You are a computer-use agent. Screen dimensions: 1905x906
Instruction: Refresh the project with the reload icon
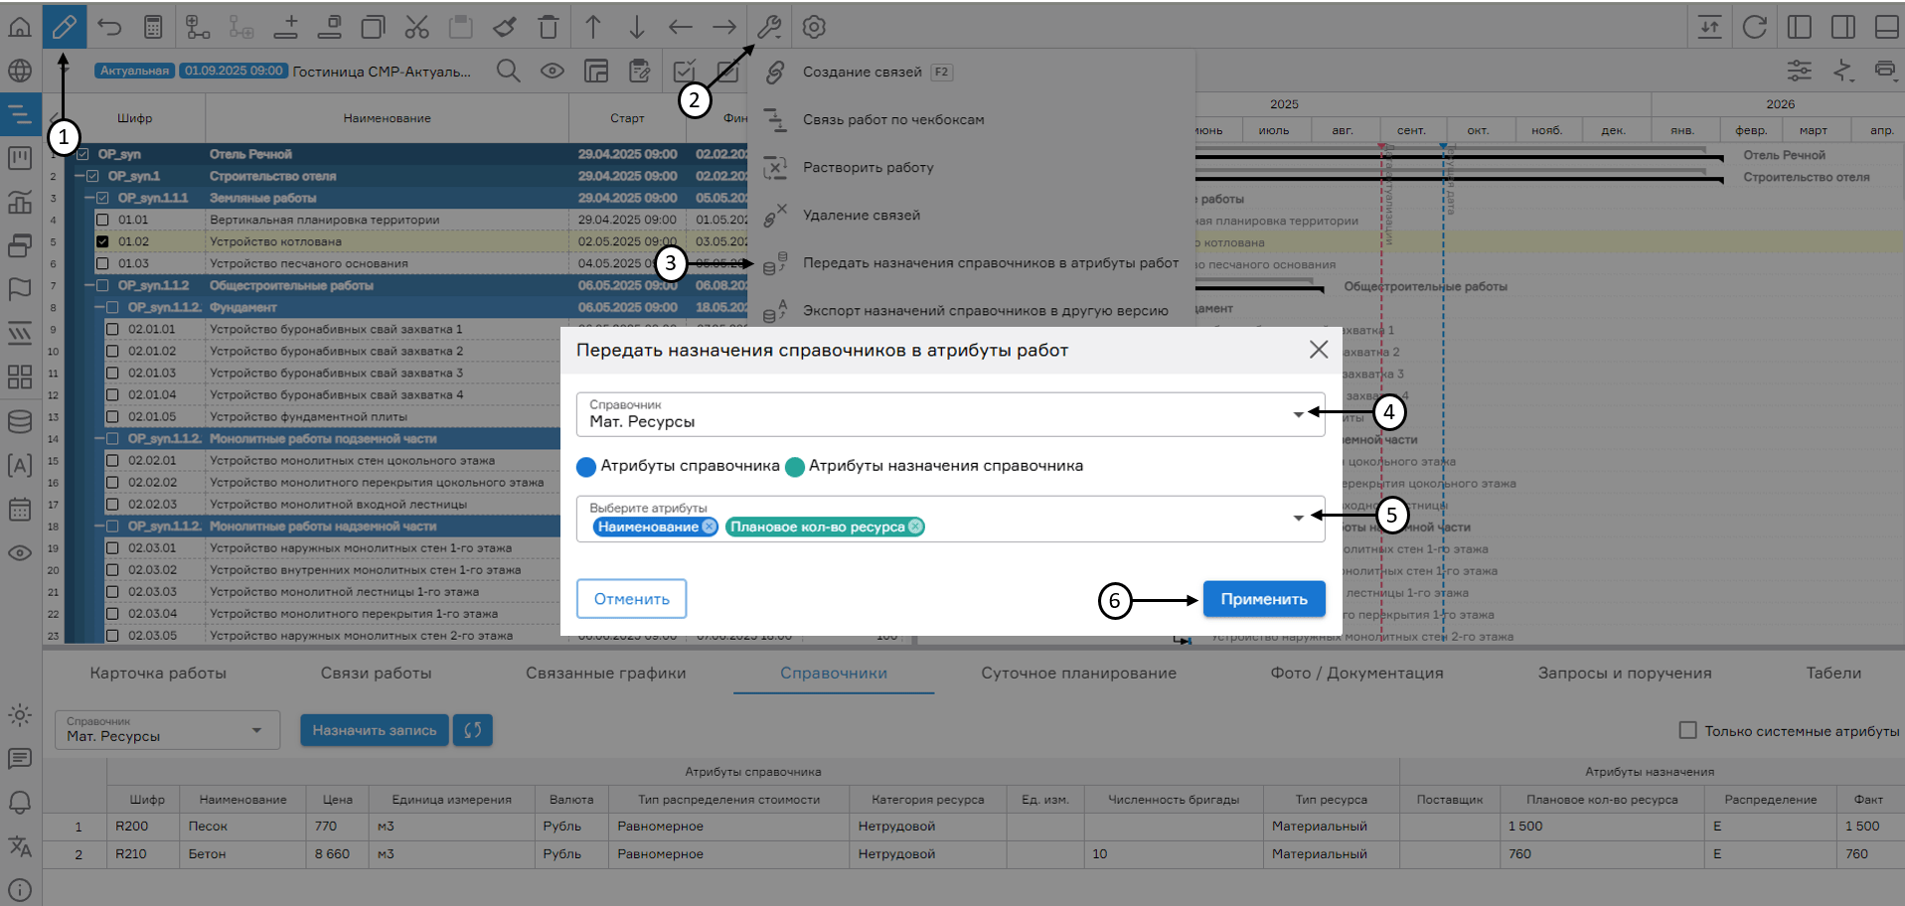click(1754, 27)
